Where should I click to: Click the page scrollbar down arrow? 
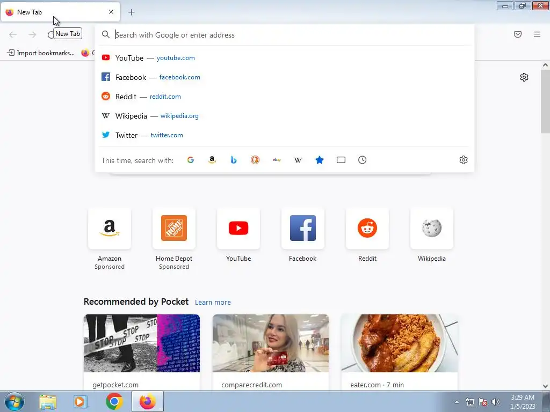point(545,386)
